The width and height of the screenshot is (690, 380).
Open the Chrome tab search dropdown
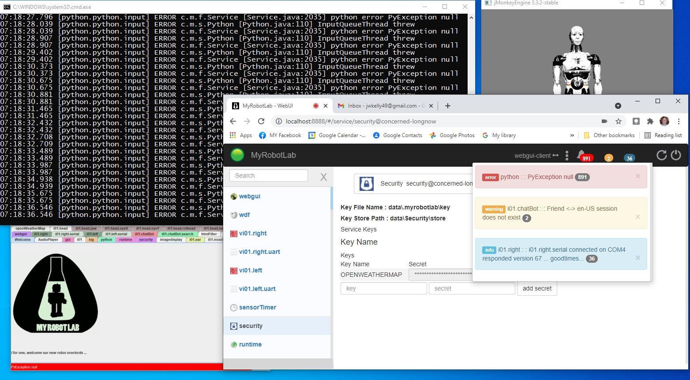click(618, 106)
